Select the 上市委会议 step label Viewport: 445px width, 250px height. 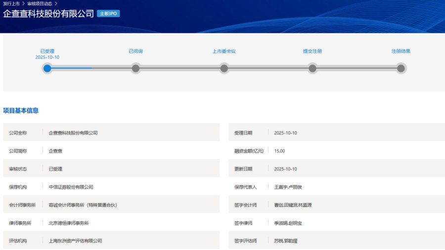click(x=224, y=51)
